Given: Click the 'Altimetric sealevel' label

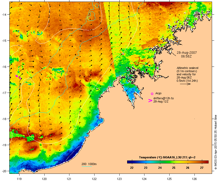Looking at the screenshot, I should [187, 68].
